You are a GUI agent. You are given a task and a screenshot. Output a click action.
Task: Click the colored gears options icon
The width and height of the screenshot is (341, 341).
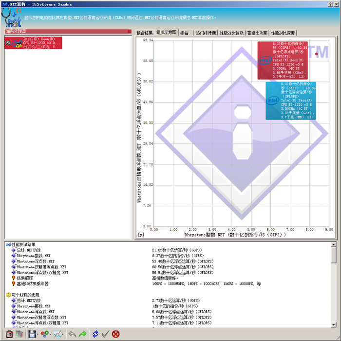pyautogui.click(x=45, y=334)
